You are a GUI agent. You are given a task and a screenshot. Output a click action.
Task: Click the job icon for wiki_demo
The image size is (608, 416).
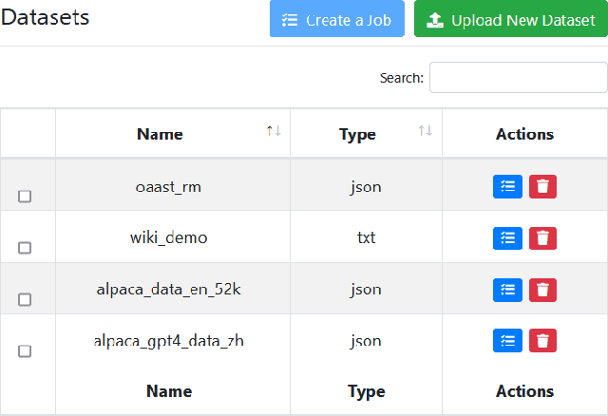(507, 238)
